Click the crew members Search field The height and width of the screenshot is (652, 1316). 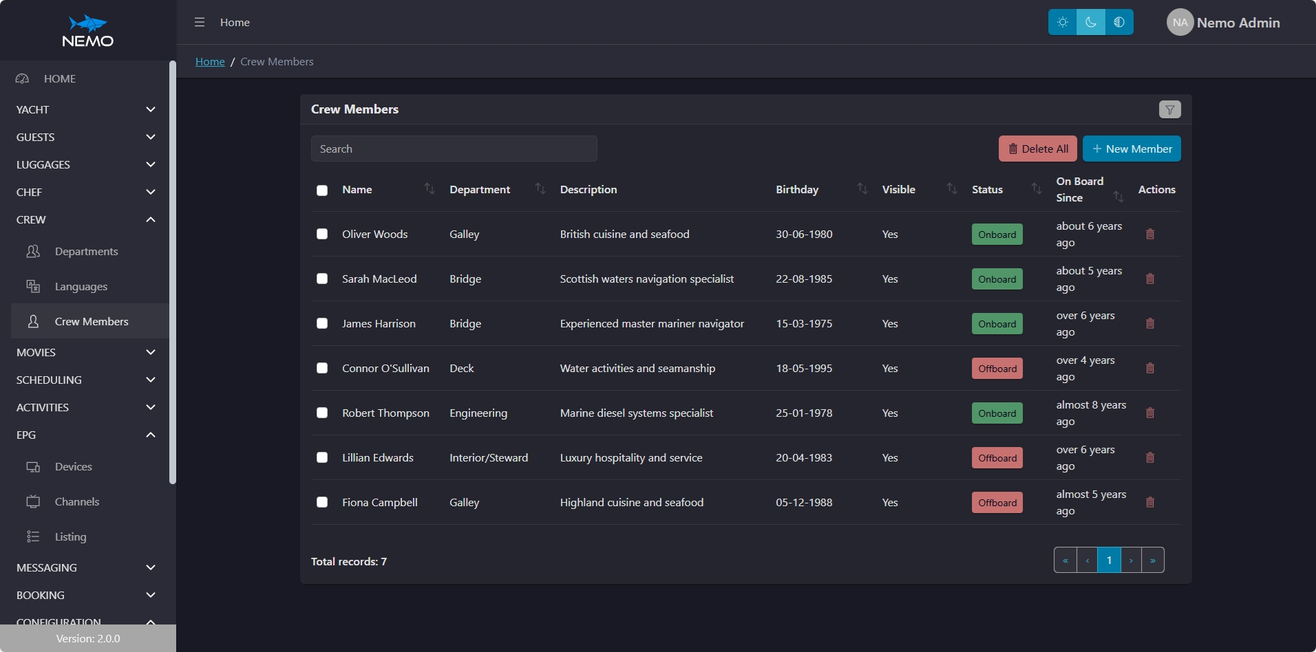point(454,149)
